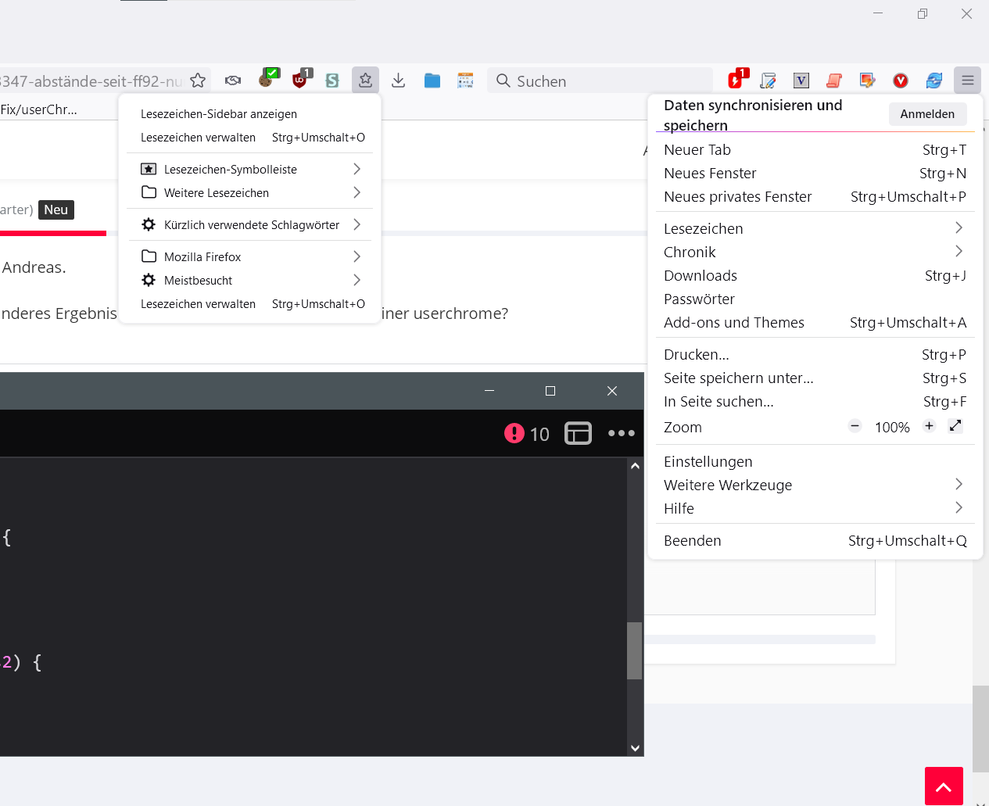Toggle the devtools dock layout icon
This screenshot has height=806, width=989.
coord(578,433)
